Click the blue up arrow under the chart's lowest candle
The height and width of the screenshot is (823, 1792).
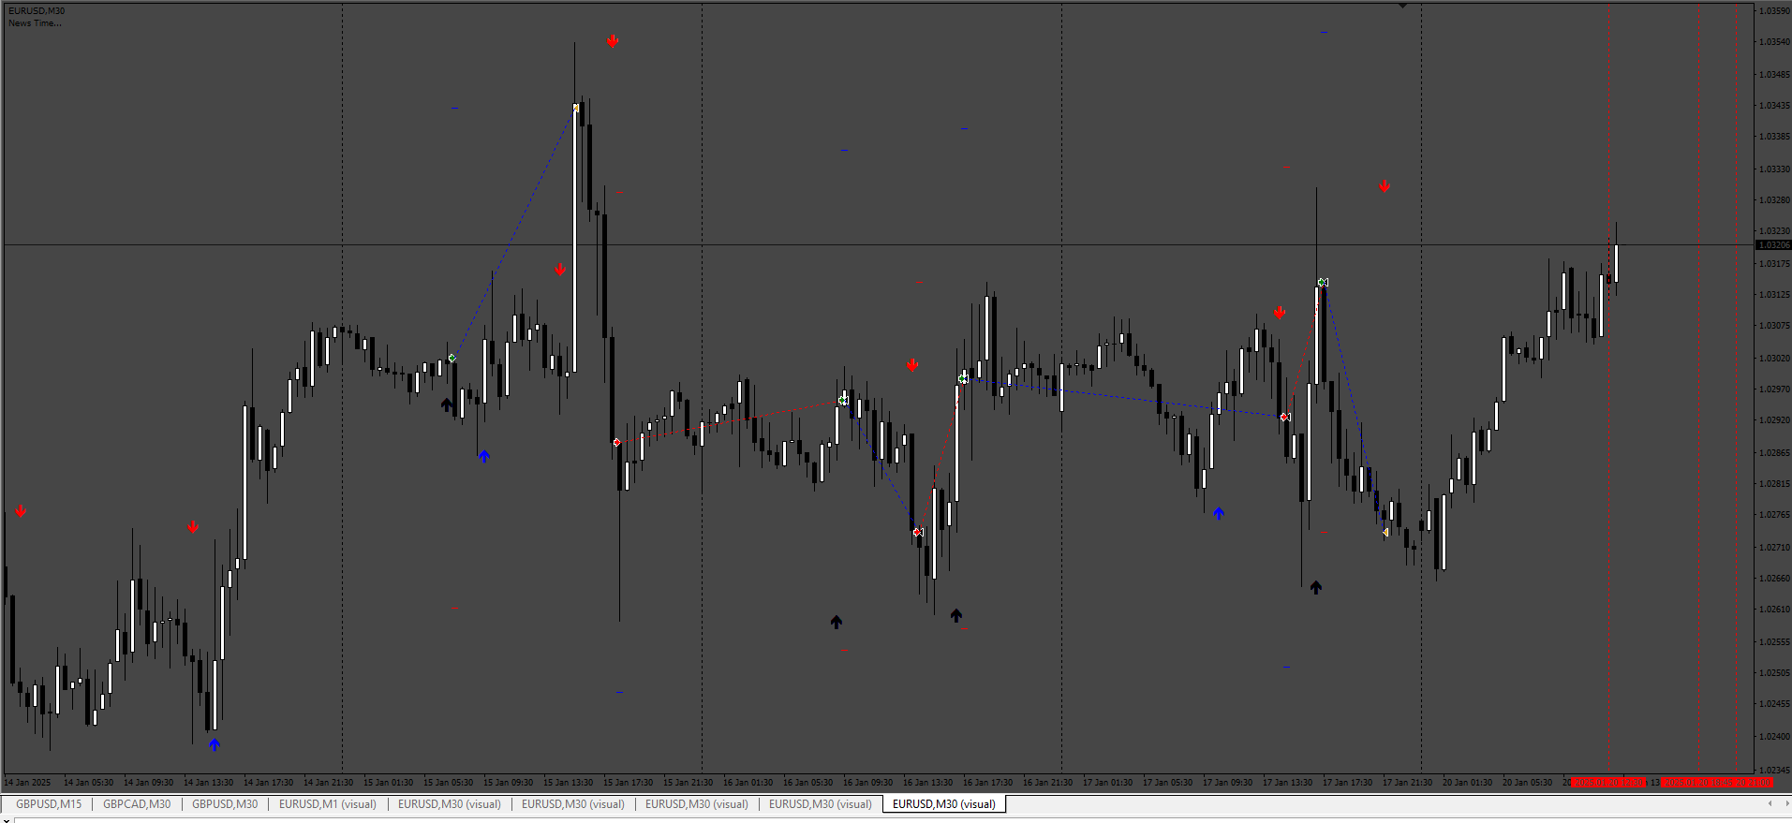click(x=215, y=744)
